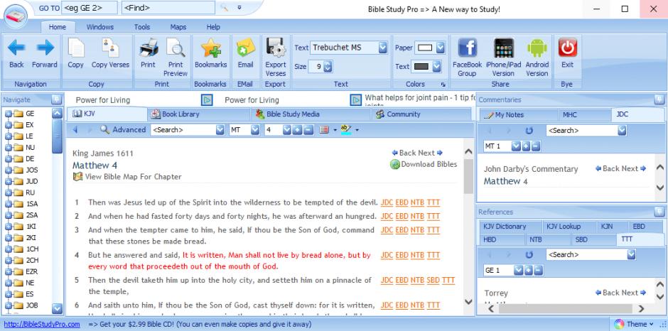668x331 pixels.
Task: Open the chapter 4 dropdown
Action: (x=286, y=130)
